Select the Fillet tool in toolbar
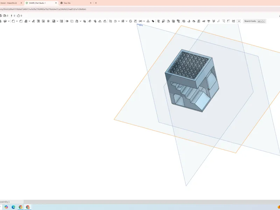This screenshot has height=210, width=280. (x=13, y=21)
